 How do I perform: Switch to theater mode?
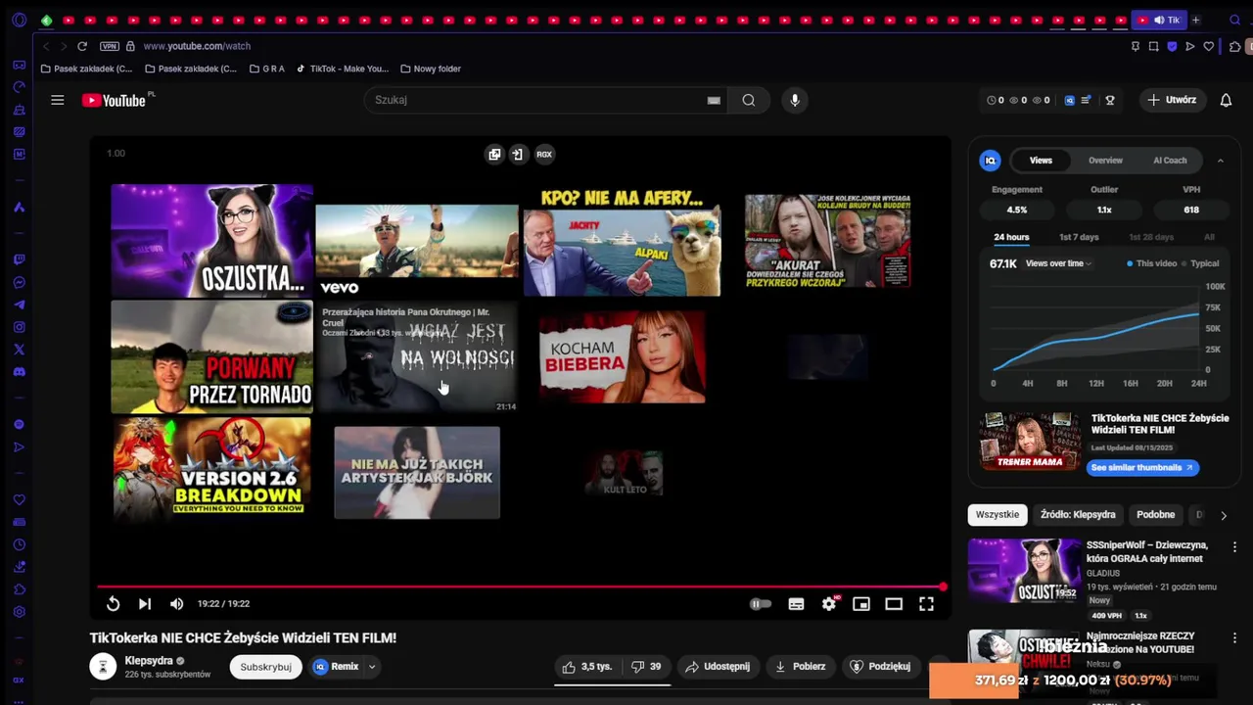(x=894, y=604)
